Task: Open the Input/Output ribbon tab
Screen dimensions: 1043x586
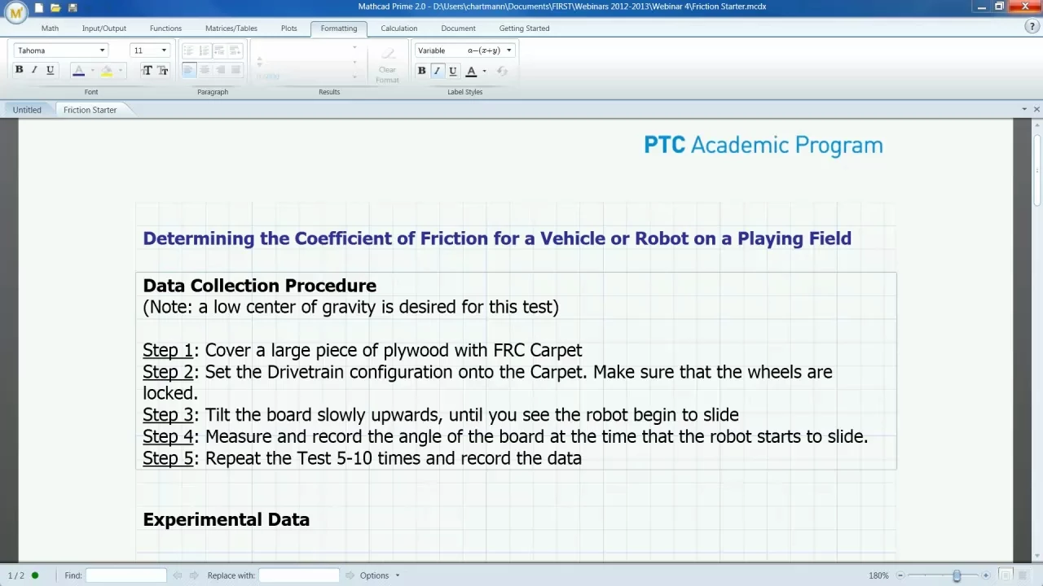Action: click(x=103, y=28)
